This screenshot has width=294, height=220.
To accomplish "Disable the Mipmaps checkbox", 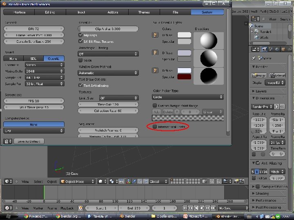I will coord(80,35).
